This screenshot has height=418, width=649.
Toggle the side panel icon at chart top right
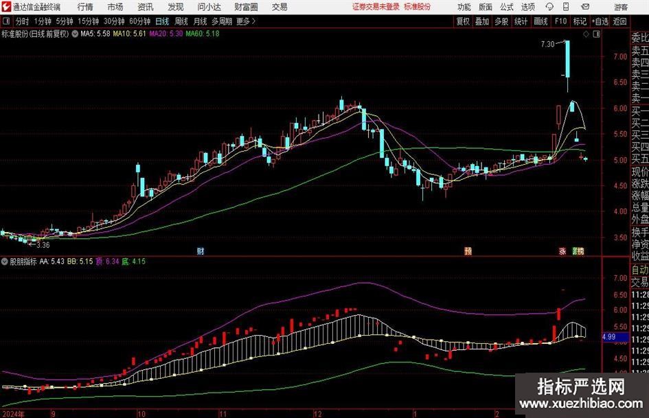(x=596, y=34)
